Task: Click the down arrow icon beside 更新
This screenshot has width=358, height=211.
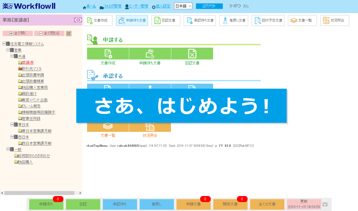Action: tap(325, 204)
